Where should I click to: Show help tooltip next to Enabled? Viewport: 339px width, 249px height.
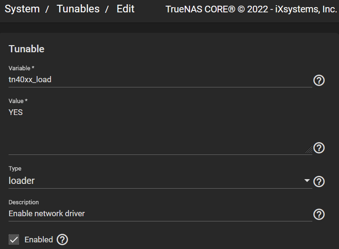pos(62,239)
